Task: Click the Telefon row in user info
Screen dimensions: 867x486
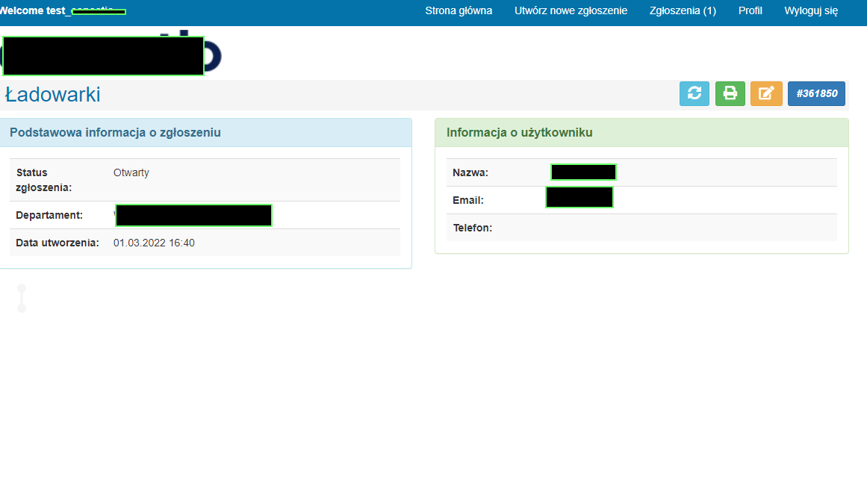Action: [472, 228]
